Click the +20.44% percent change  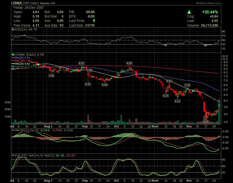[210, 12]
